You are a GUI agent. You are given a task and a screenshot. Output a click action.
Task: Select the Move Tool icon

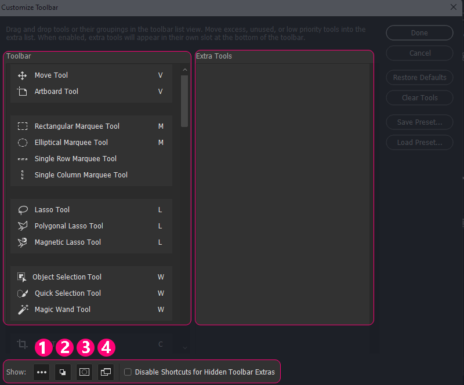[22, 75]
